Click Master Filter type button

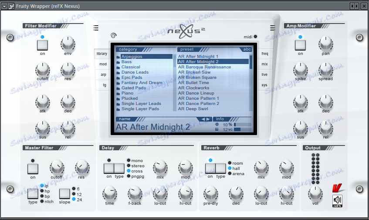click(33, 194)
